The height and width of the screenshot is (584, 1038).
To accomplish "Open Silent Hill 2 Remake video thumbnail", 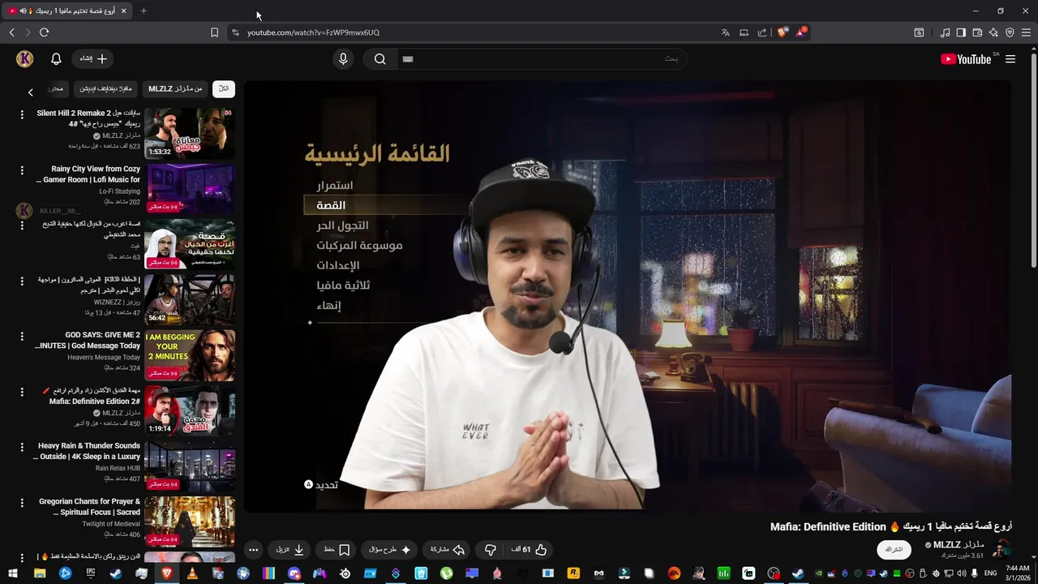I will click(190, 133).
